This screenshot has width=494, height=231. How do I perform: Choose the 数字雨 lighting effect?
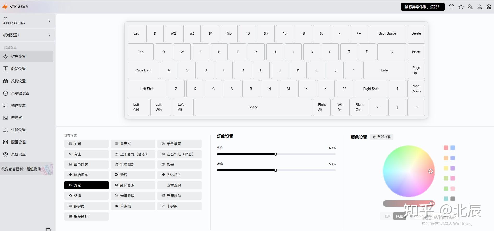click(x=87, y=206)
